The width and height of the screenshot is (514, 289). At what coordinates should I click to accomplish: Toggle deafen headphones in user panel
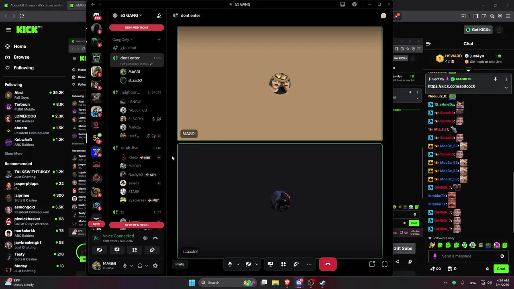pos(140,266)
